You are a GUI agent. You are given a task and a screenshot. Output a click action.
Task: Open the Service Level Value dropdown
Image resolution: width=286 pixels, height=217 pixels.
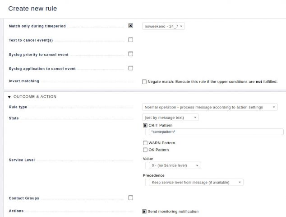click(175, 165)
